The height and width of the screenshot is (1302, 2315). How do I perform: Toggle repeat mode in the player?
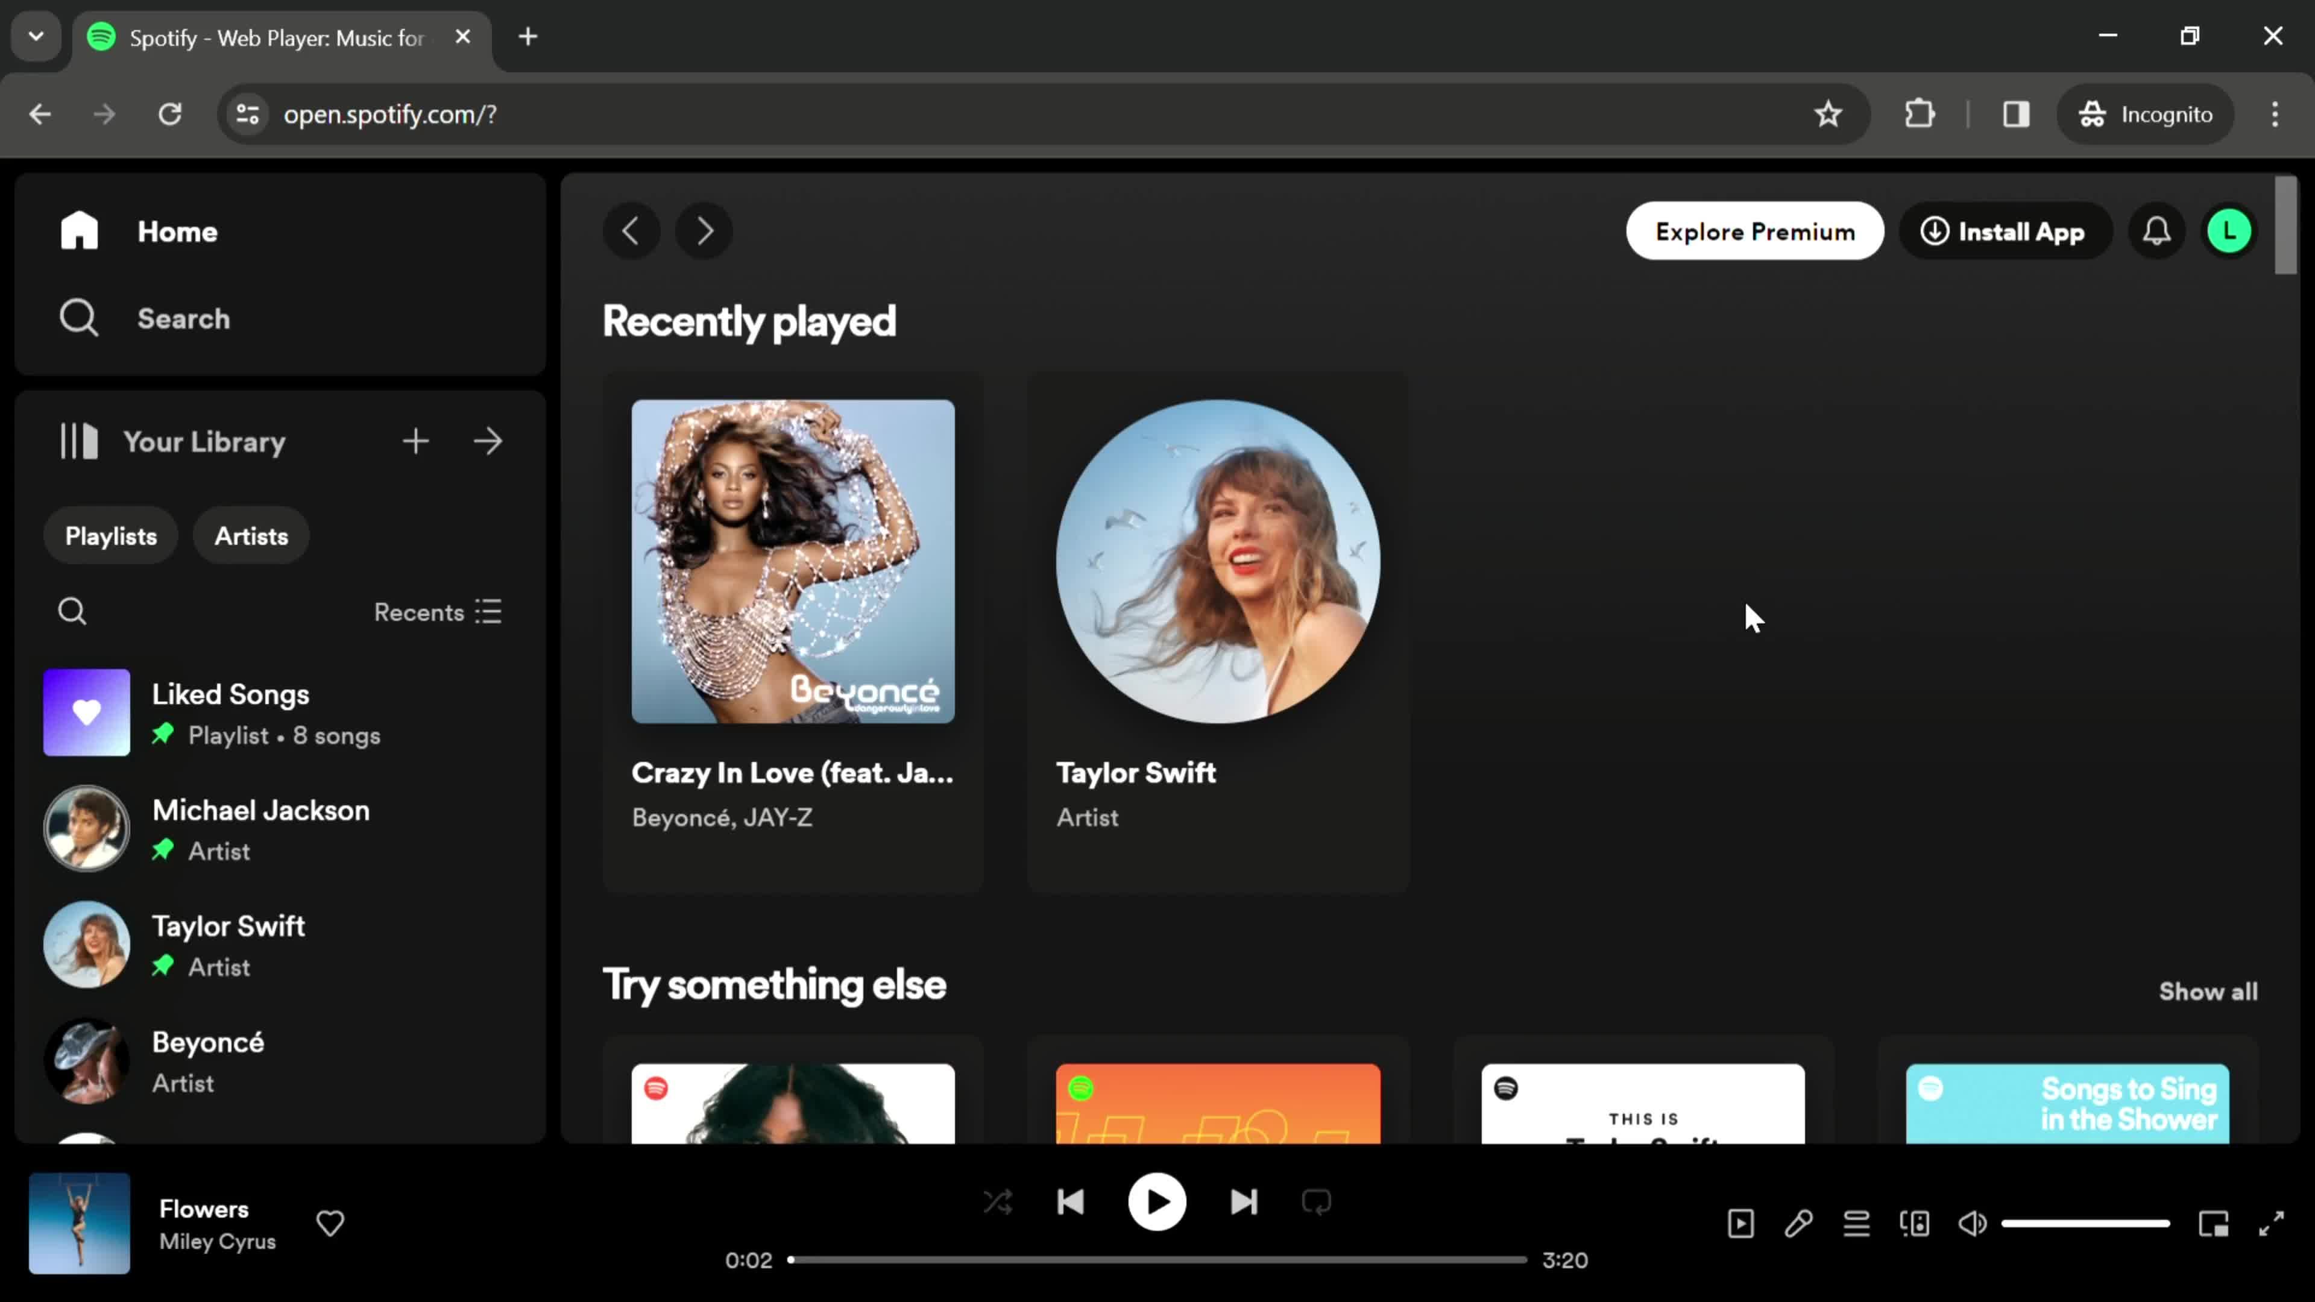(1317, 1201)
